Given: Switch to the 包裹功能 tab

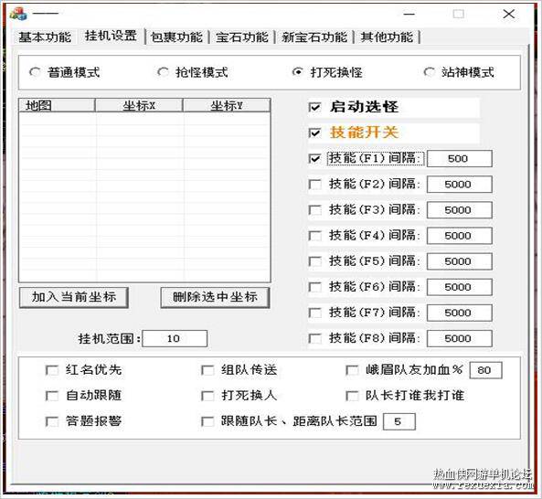Looking at the screenshot, I should [176, 37].
